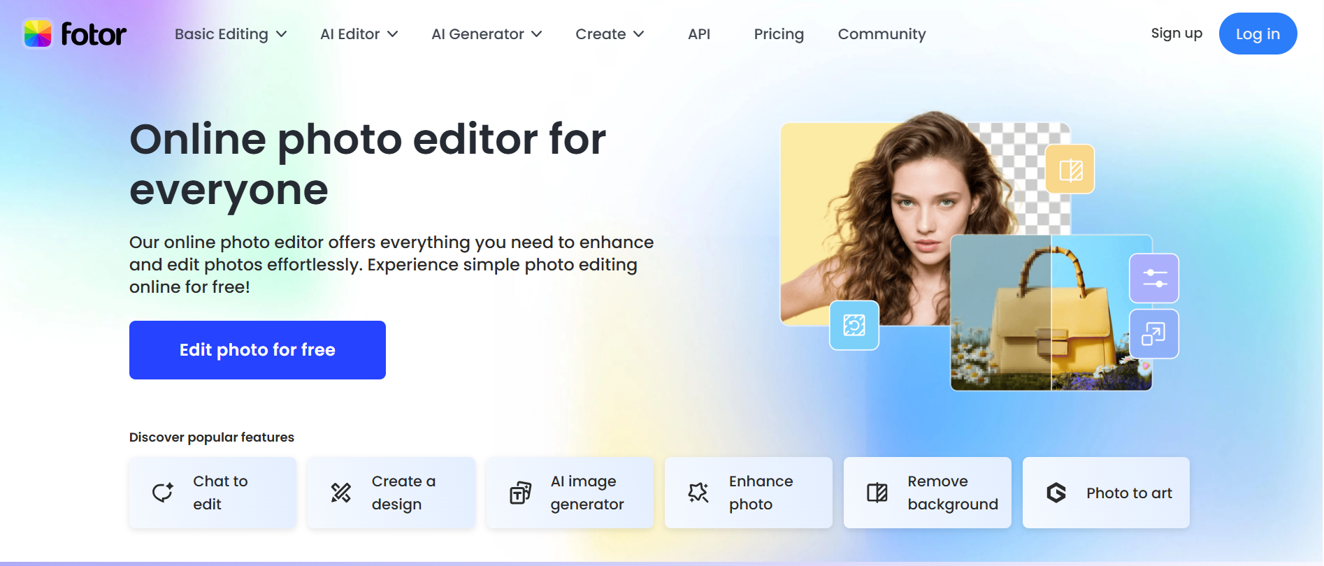
Task: Click the yellow handbag sample image
Action: [x=1051, y=313]
